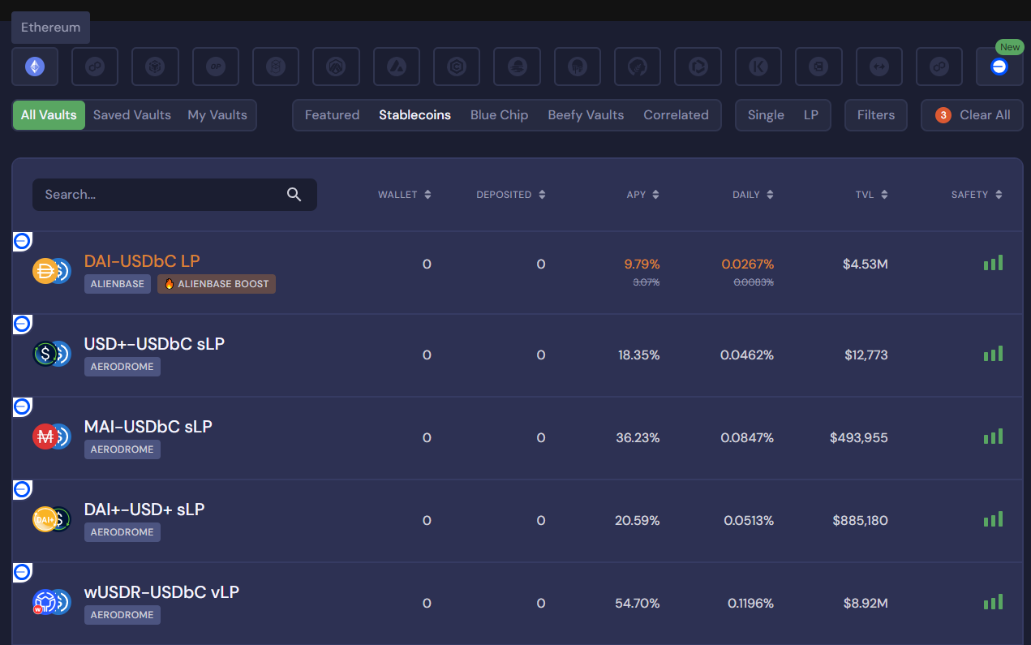Click the ALIENBASE platform tag
Screen dimensions: 1031x645
pyautogui.click(x=118, y=284)
